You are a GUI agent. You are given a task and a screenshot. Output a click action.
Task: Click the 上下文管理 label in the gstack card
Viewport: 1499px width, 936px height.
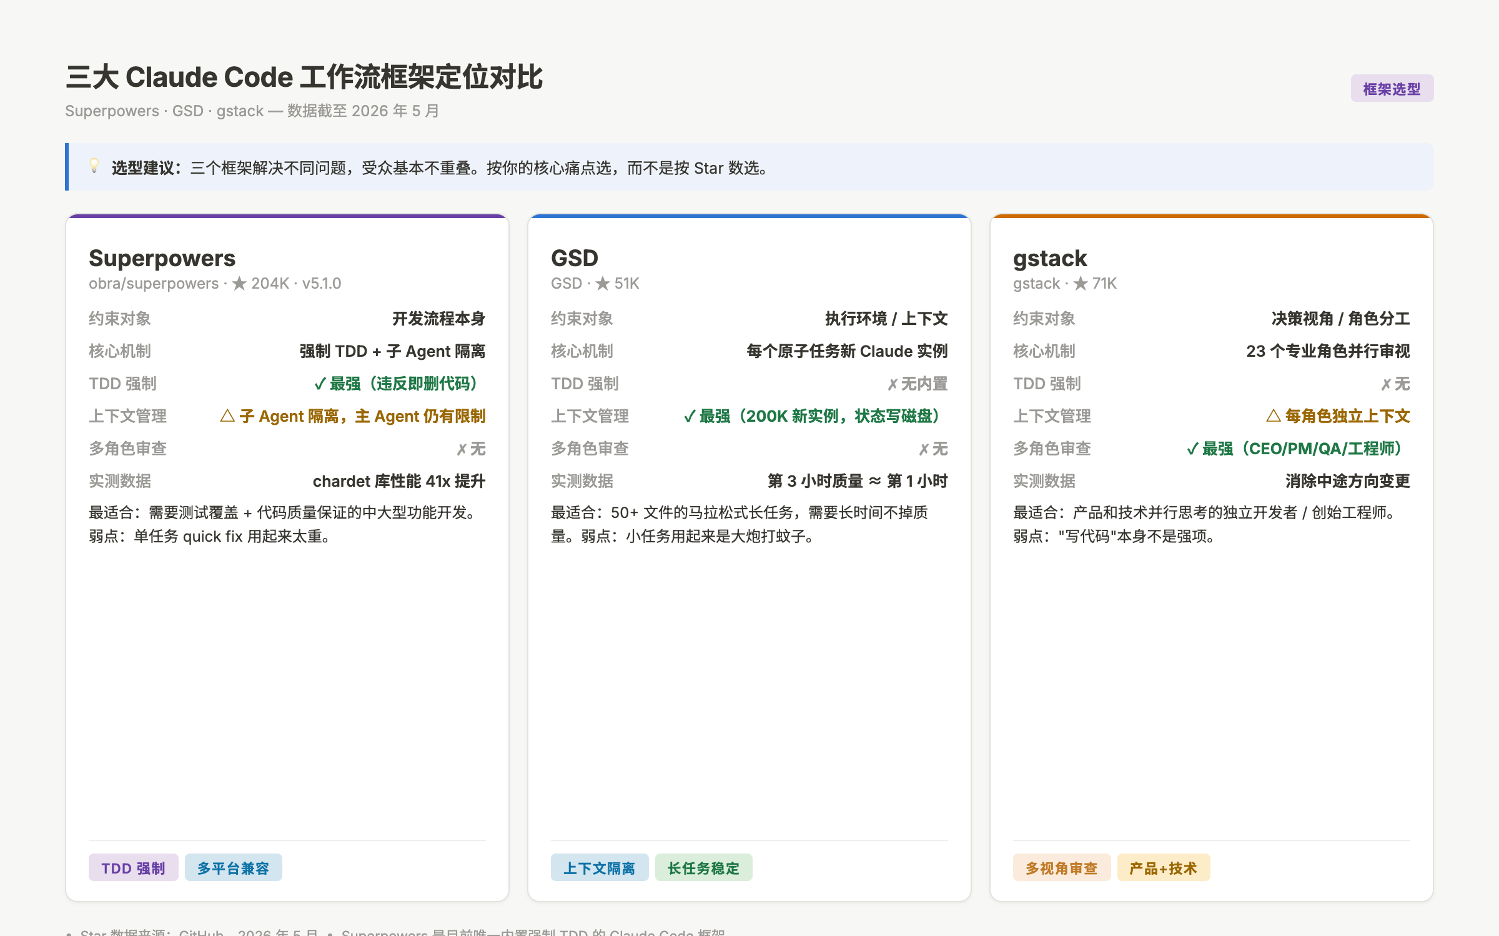[x=1052, y=416]
